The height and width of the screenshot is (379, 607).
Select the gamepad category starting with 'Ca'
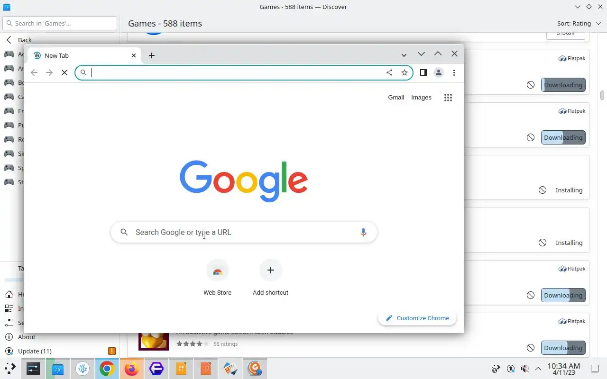13,97
